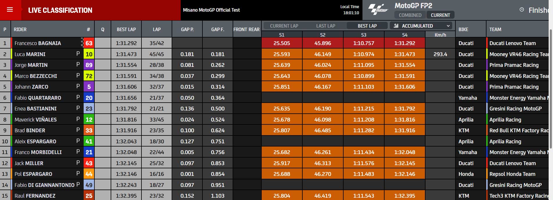
Task: Expand dropdown chevron next to ACCUMULATED
Action: click(448, 26)
